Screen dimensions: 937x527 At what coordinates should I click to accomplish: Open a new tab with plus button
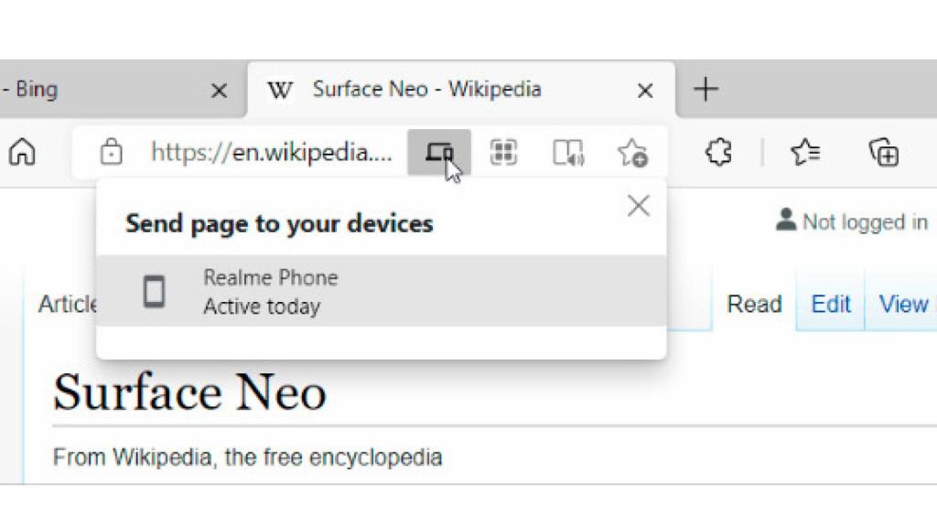coord(705,89)
